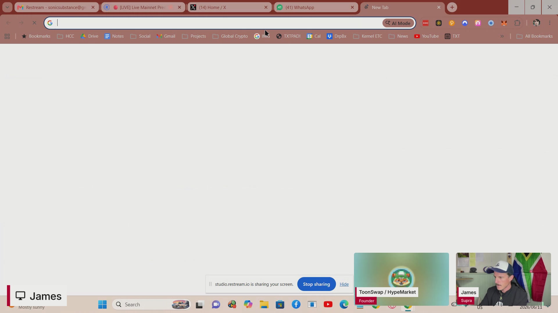Switch to the Home / X tab
Image resolution: width=558 pixels, height=313 pixels.
coord(230,7)
